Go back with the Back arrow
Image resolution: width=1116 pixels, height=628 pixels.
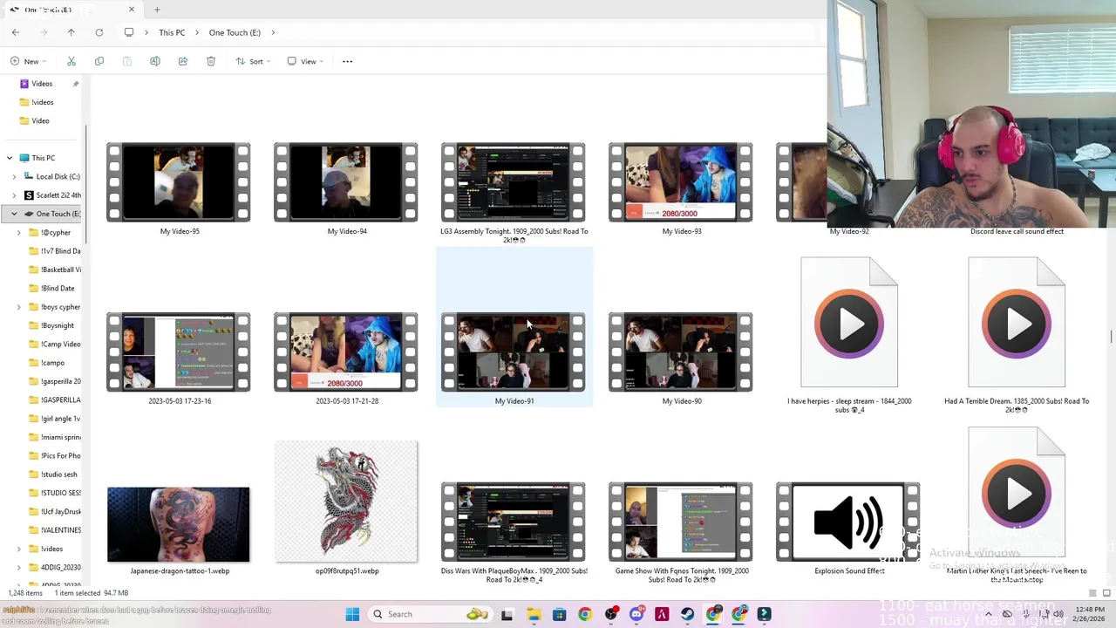(16, 32)
